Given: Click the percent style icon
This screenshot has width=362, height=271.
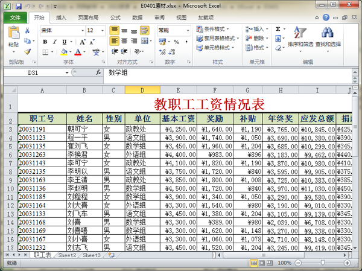Looking at the screenshot, I should (176, 42).
